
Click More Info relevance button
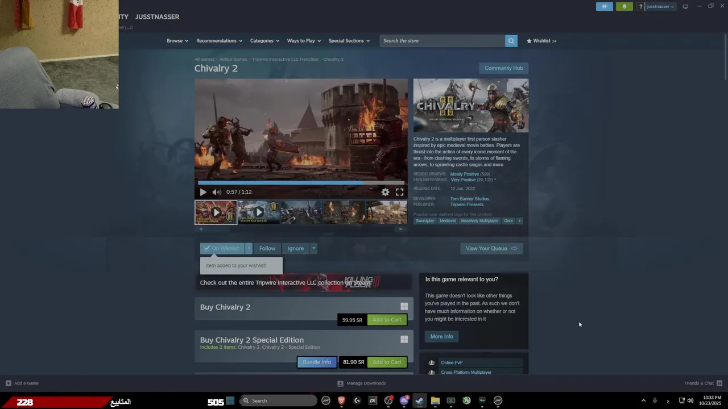(441, 336)
